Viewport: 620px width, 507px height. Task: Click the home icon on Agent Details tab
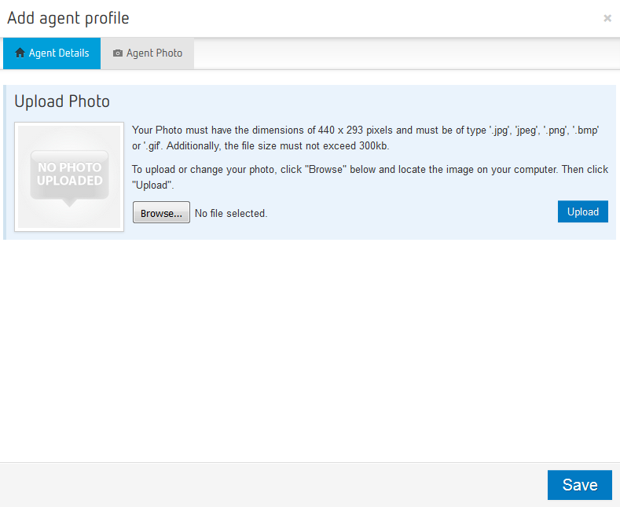[x=20, y=53]
